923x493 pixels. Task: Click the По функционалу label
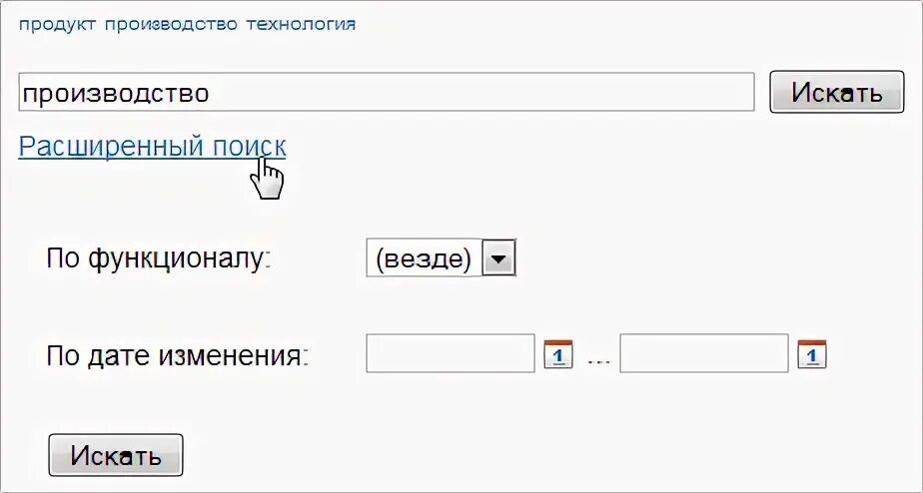click(159, 258)
